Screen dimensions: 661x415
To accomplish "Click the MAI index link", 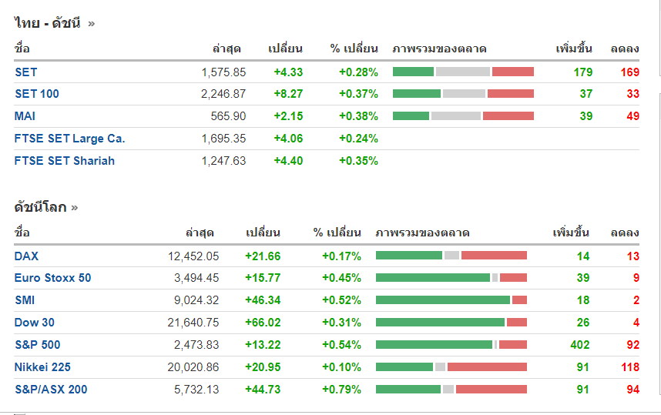I will 25,116.
